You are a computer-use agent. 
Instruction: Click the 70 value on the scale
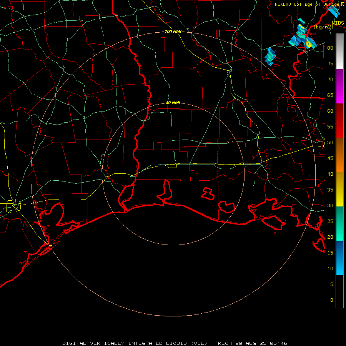(x=330, y=80)
